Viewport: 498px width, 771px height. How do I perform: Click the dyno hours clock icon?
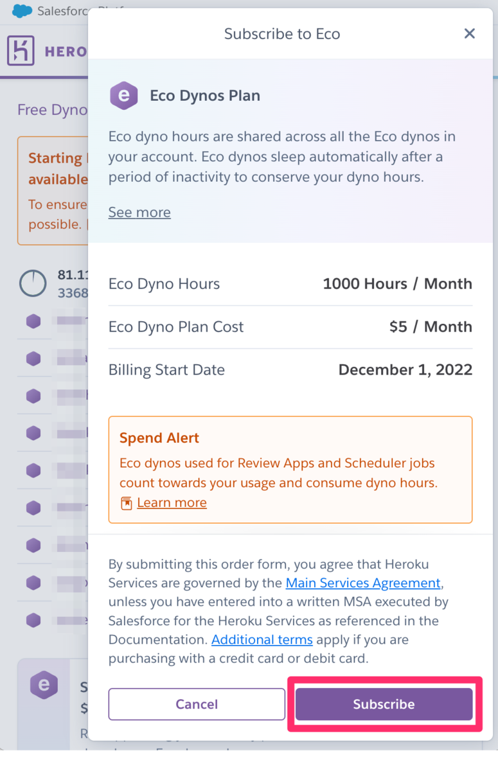33,283
